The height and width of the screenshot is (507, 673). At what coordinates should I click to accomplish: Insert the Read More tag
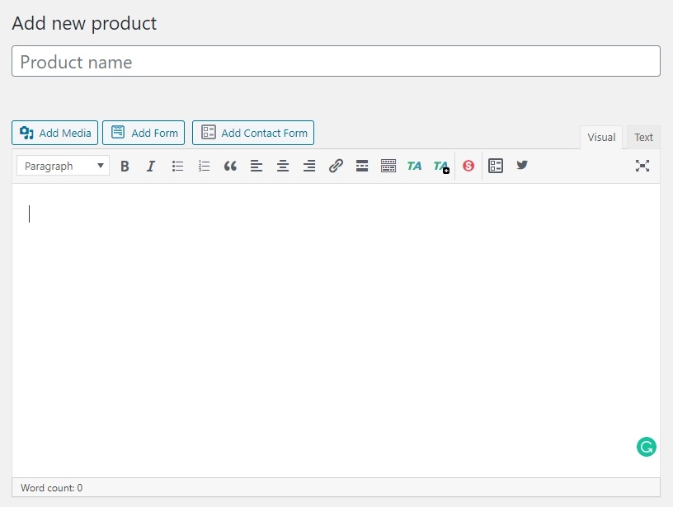coord(362,166)
